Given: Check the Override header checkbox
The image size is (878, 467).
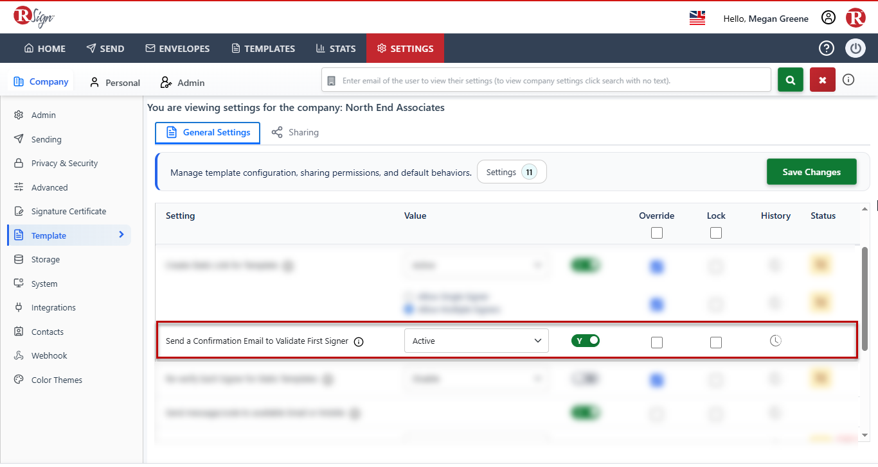Looking at the screenshot, I should coord(657,233).
